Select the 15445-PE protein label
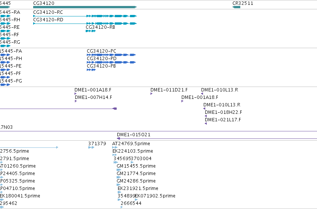Image resolution: width=317 pixels, height=209 pixels. point(11,66)
